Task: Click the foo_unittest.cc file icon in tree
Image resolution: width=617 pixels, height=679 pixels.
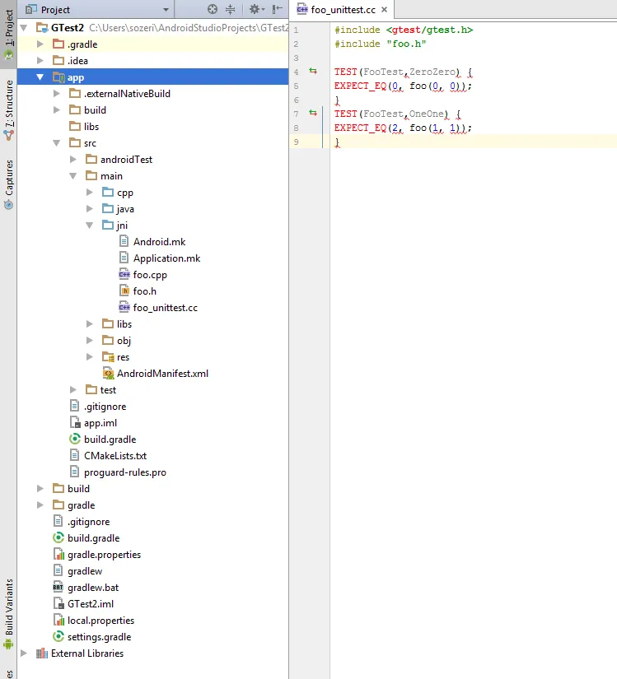Action: tap(124, 307)
